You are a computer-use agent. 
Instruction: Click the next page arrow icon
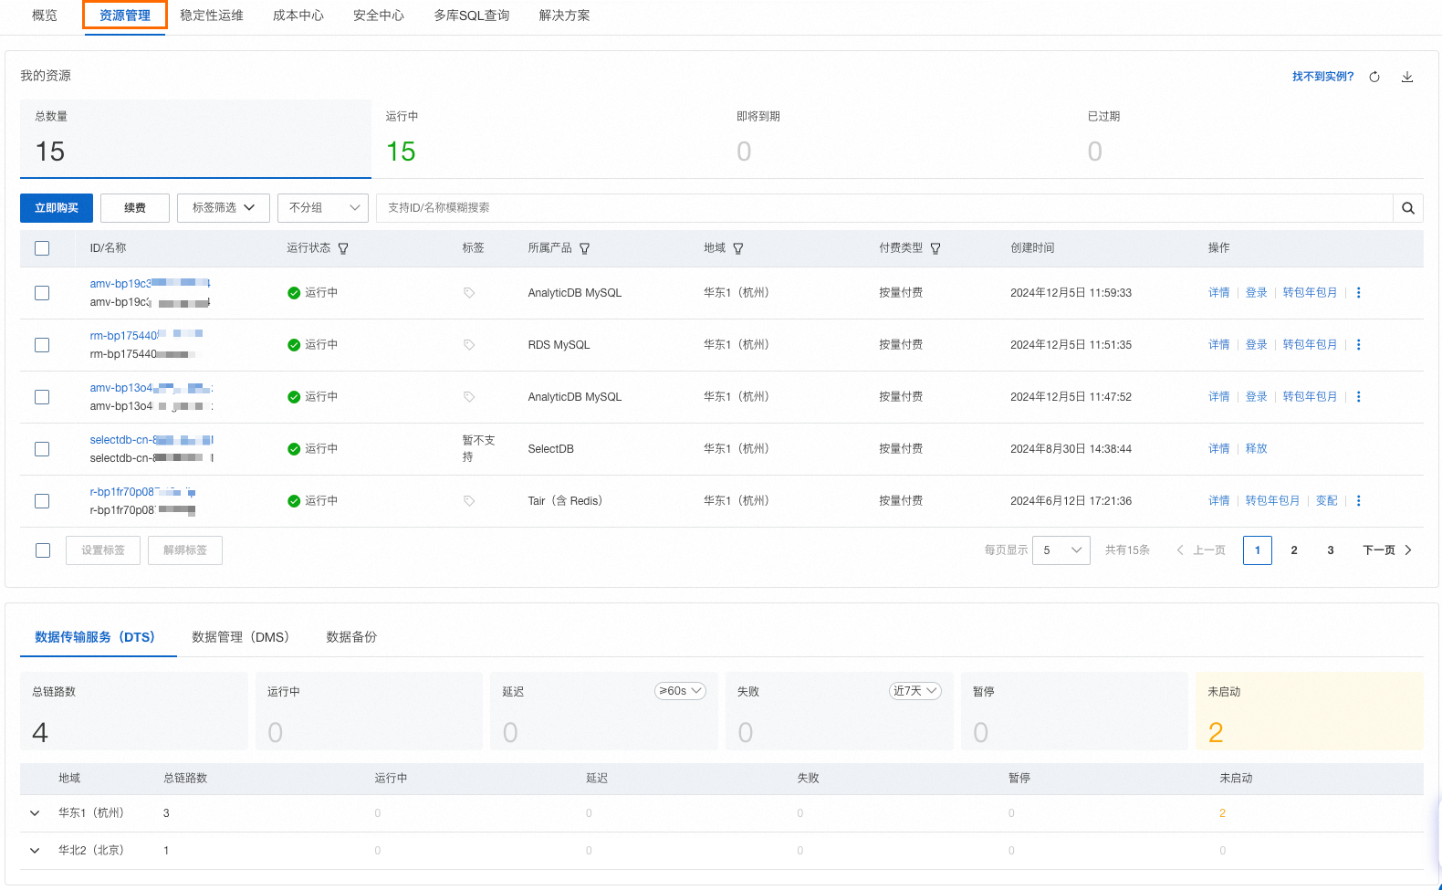pyautogui.click(x=1408, y=550)
